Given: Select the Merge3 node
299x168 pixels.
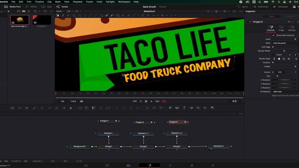Looking at the screenshot, I should [x=177, y=147].
